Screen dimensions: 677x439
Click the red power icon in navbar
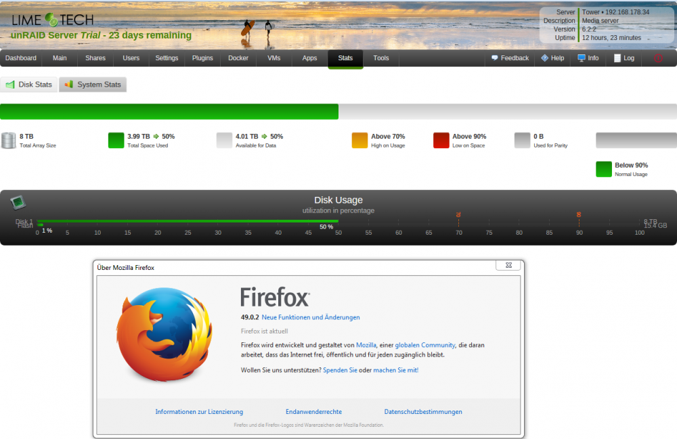pos(658,58)
